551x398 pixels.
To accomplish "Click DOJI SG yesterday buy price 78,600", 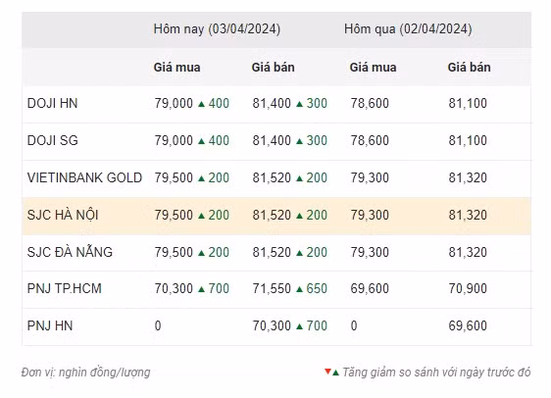I will (x=370, y=140).
